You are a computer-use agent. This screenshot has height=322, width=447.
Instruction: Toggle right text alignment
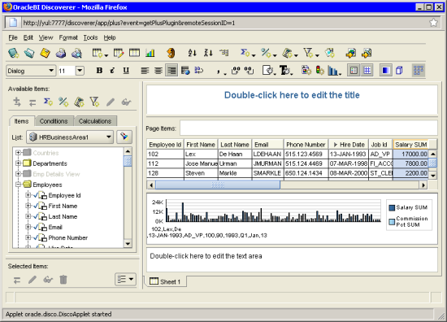point(171,71)
